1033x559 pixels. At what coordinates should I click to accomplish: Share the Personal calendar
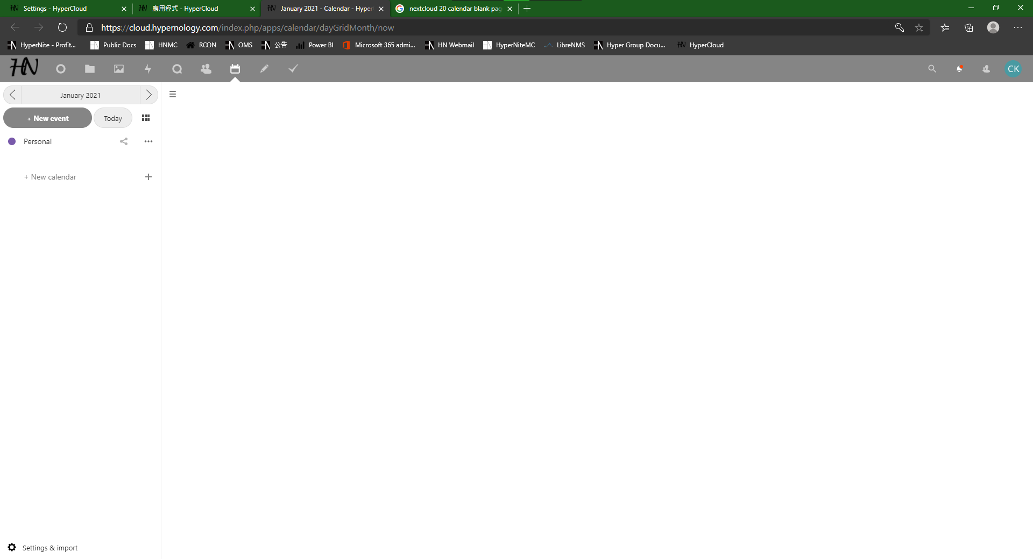(x=124, y=141)
